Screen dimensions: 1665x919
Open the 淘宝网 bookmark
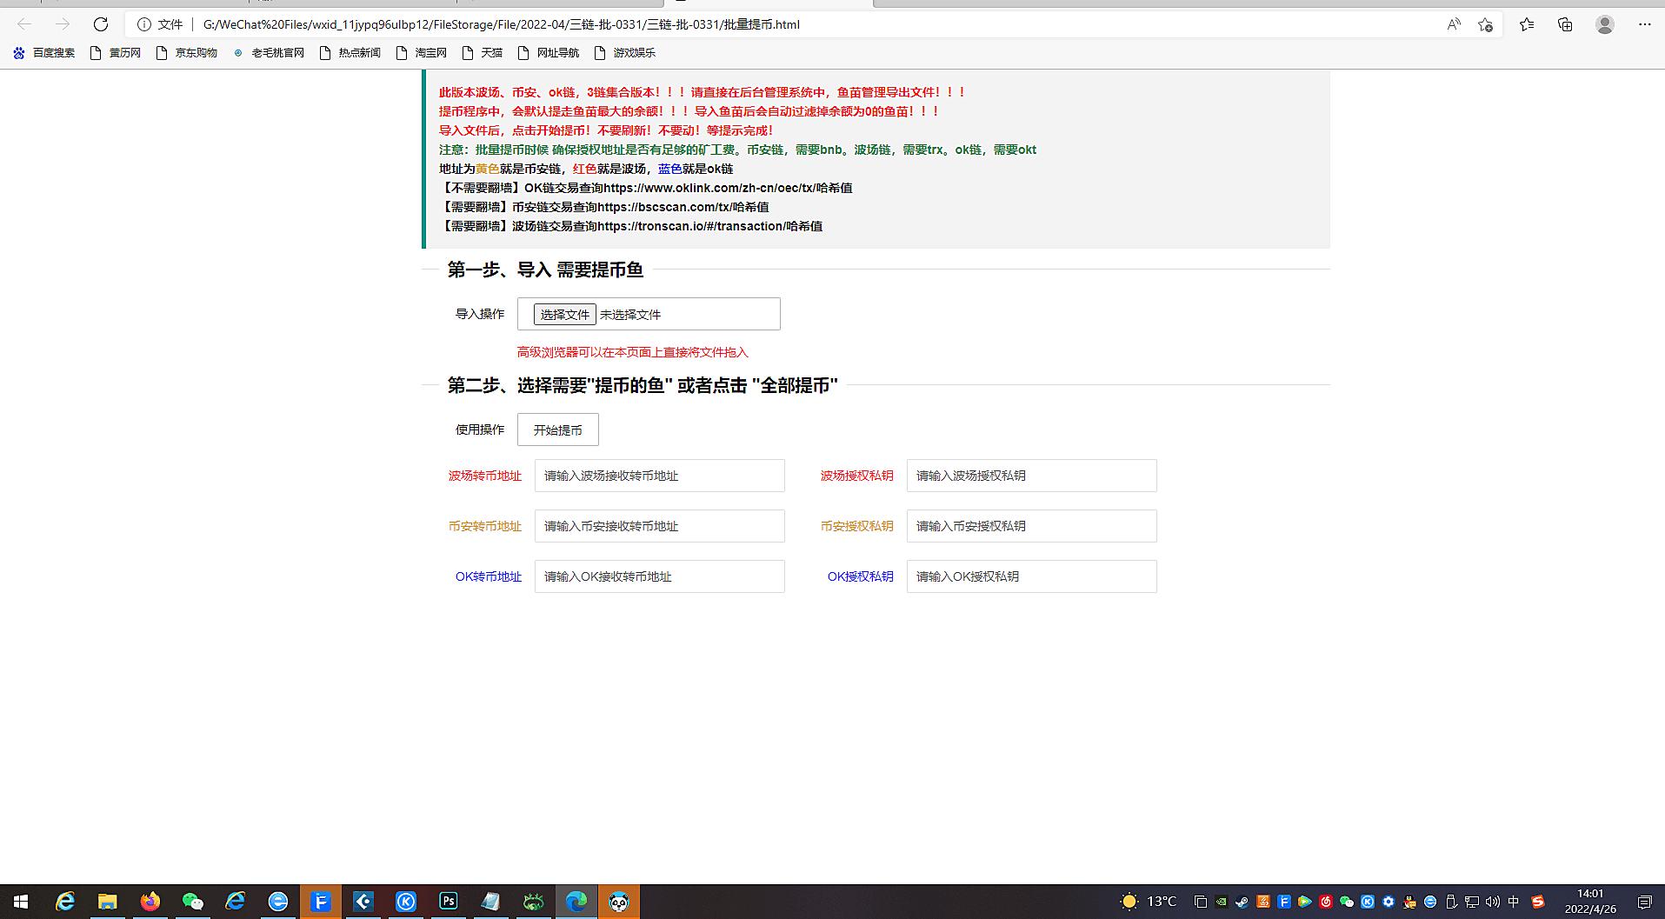[x=422, y=53]
